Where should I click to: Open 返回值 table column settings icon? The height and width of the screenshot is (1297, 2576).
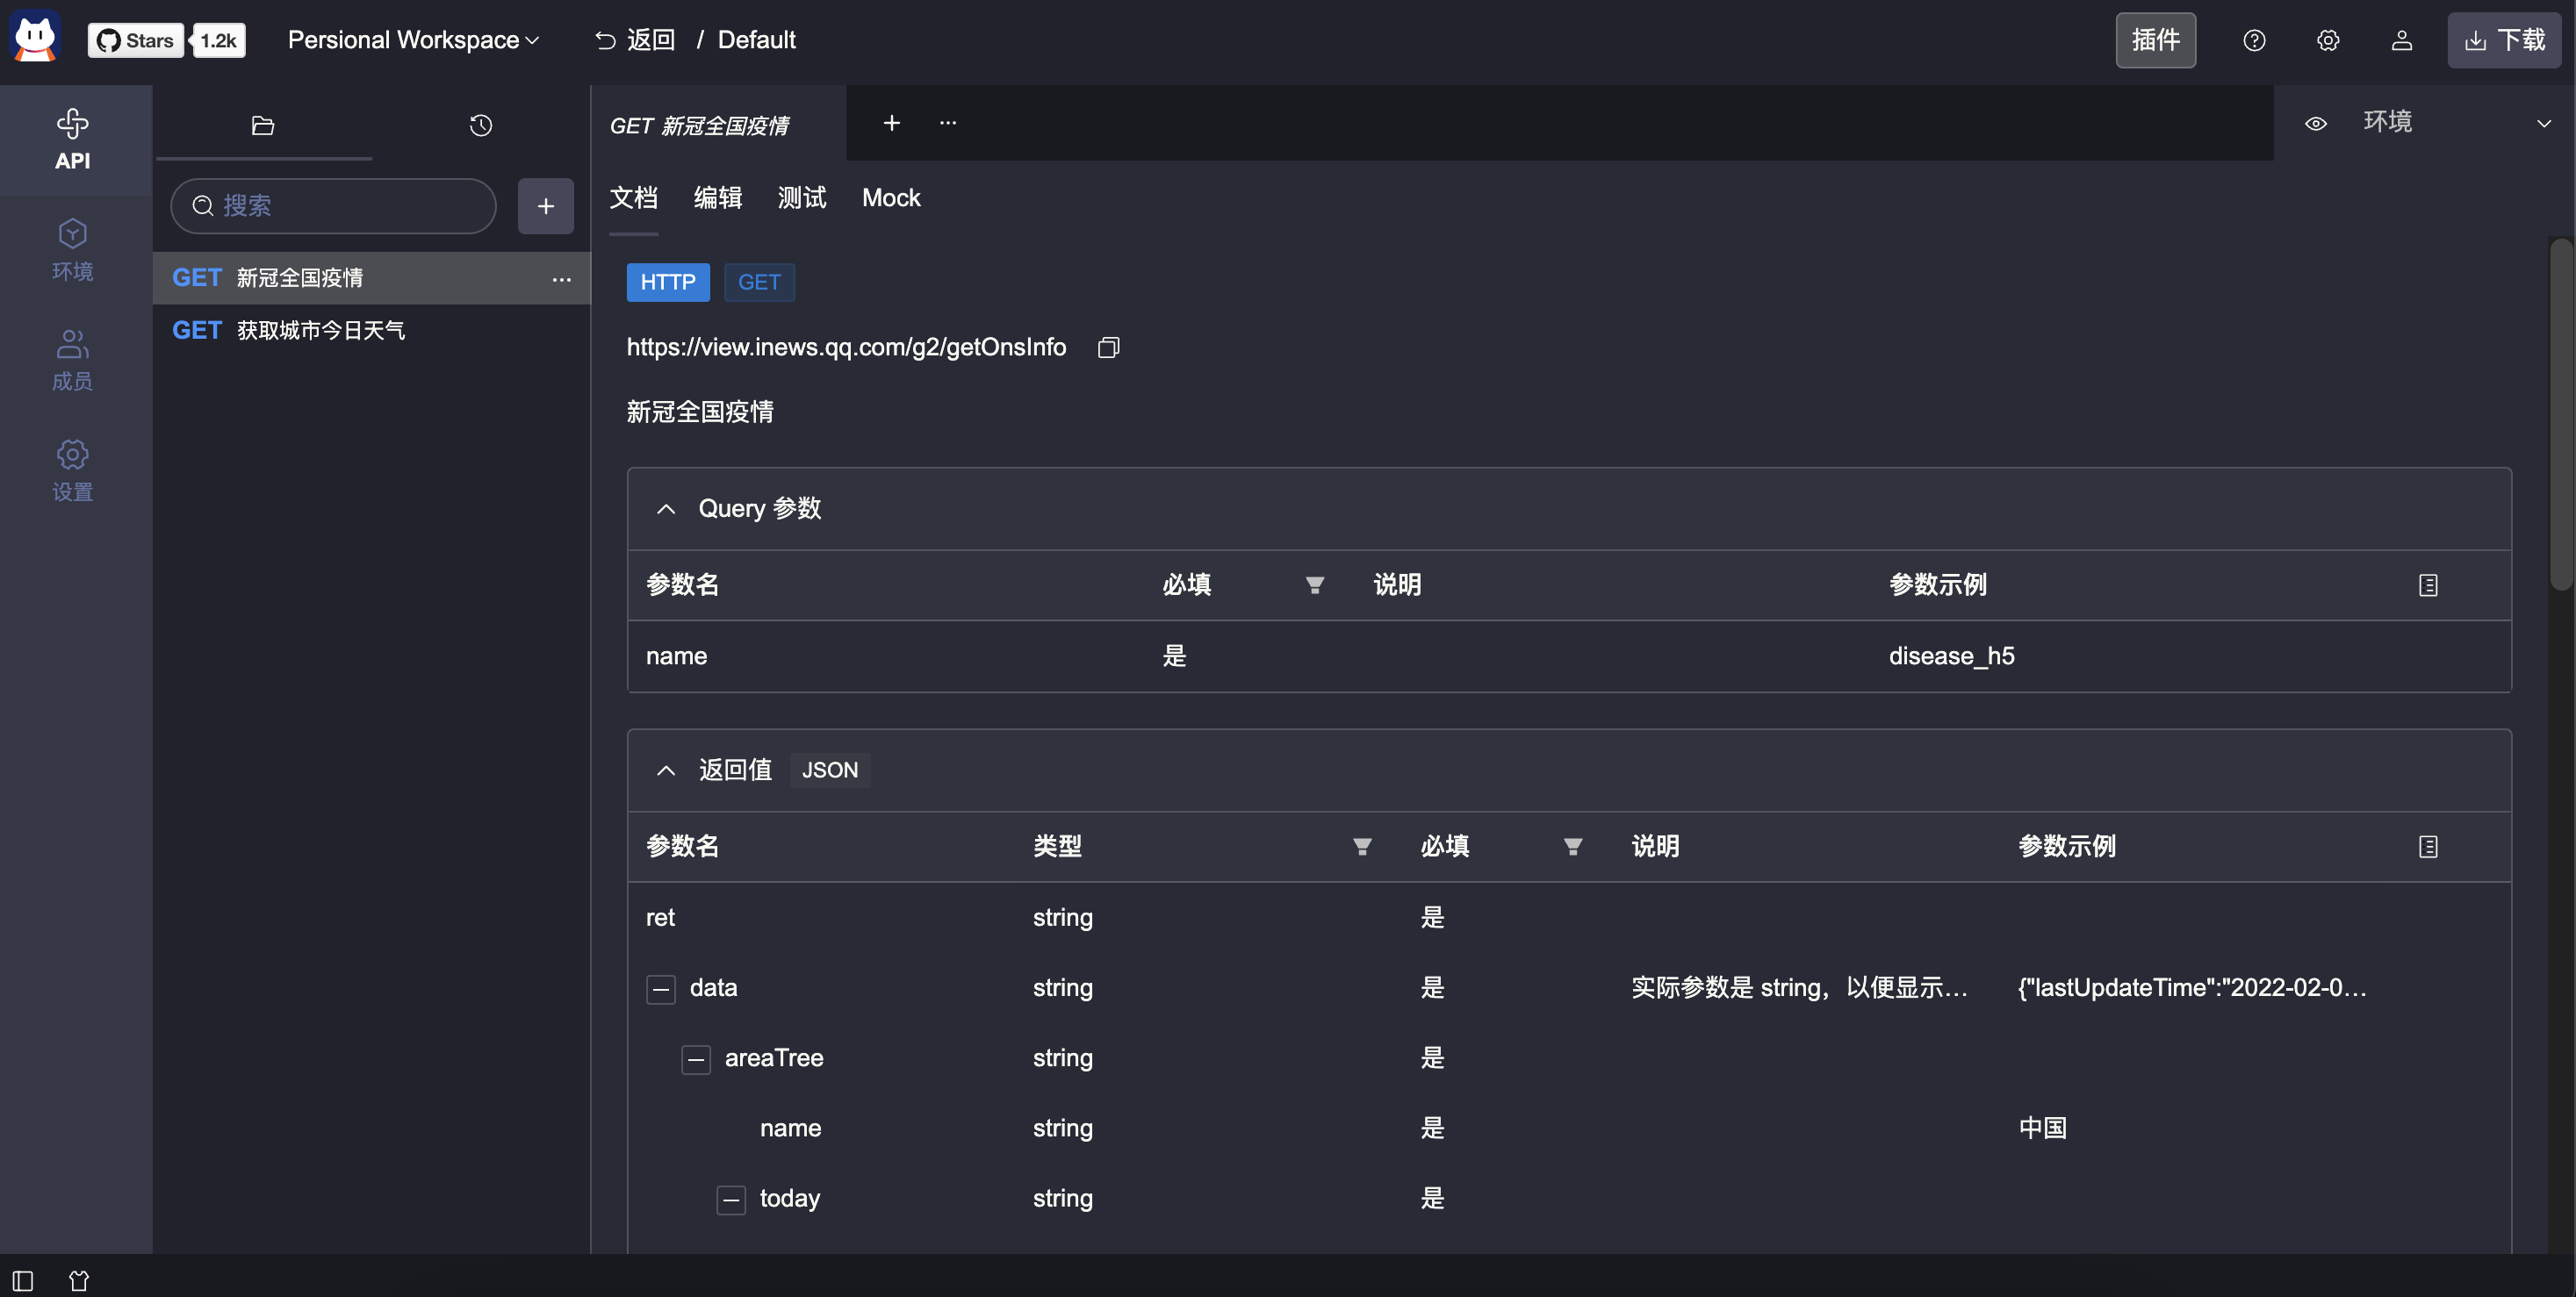coord(2428,846)
